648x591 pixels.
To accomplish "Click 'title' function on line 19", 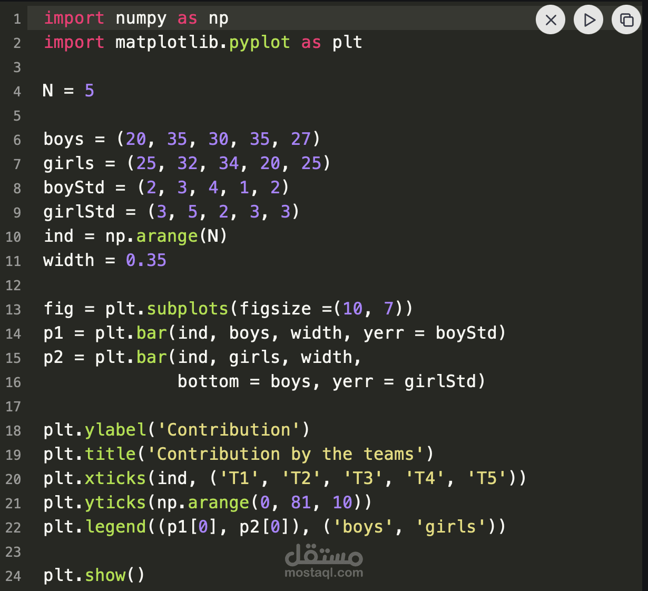I will coord(111,454).
